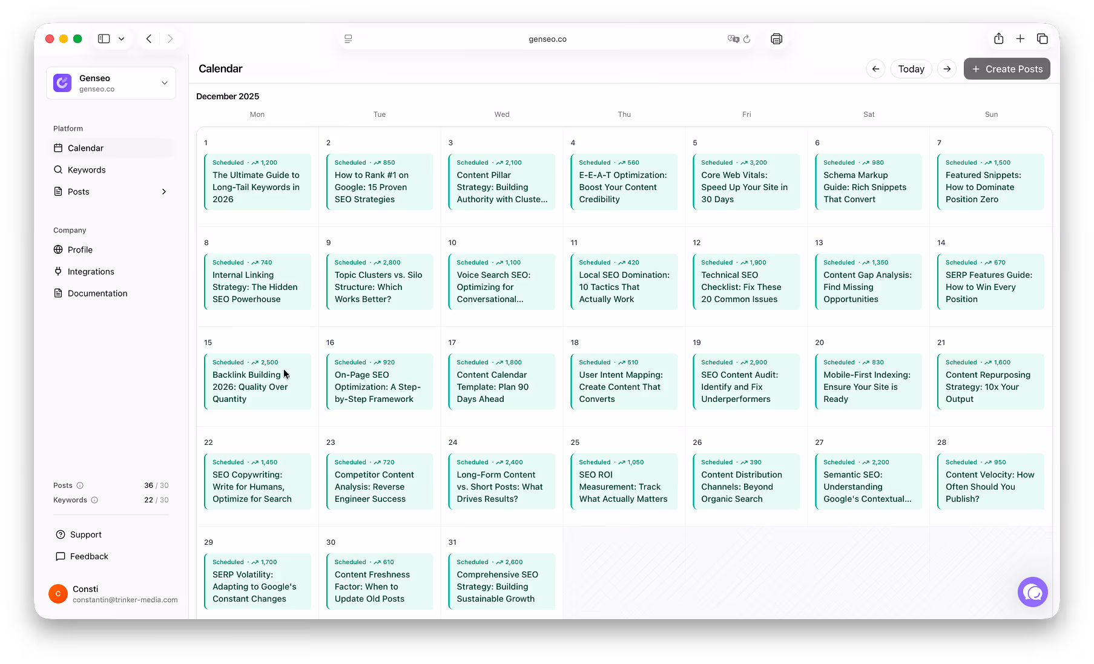Click the Create Posts button
Screen dimensions: 1094x664
tap(1007, 68)
